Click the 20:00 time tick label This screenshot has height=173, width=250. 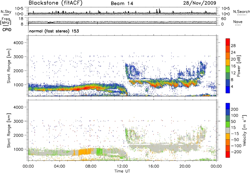[x=185, y=166]
